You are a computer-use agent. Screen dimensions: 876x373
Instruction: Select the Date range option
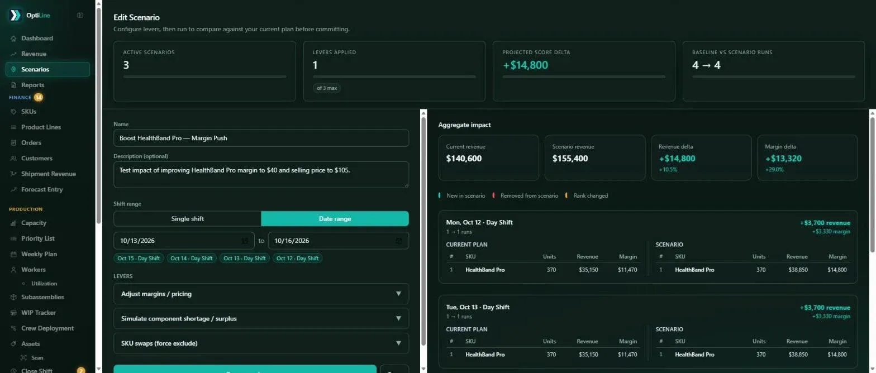tap(335, 219)
